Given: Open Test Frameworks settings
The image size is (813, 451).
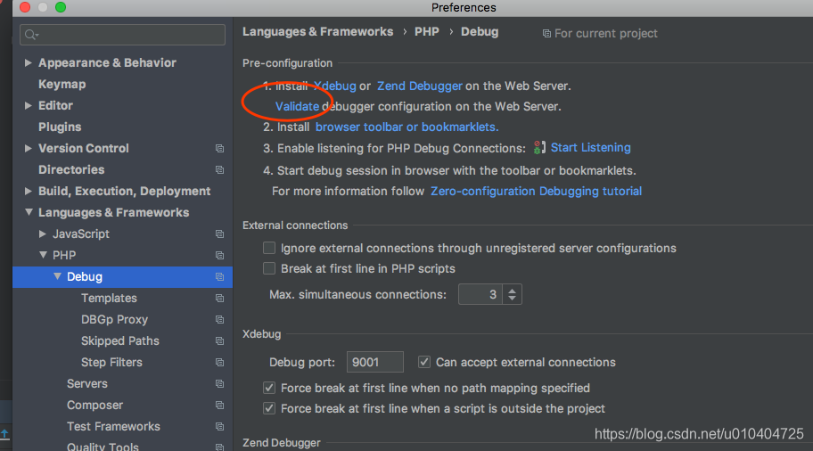Looking at the screenshot, I should [113, 426].
